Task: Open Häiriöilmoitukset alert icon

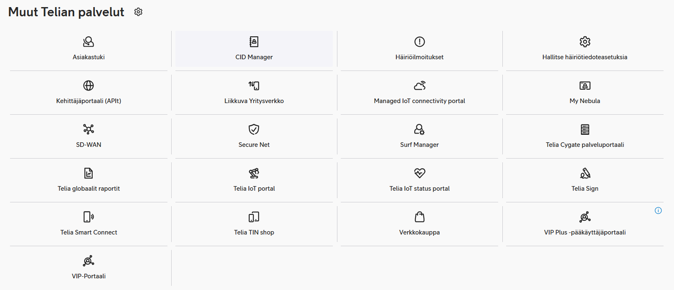Action: tap(419, 42)
